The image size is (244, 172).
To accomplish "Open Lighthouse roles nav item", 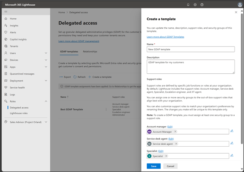I will (19, 113).
